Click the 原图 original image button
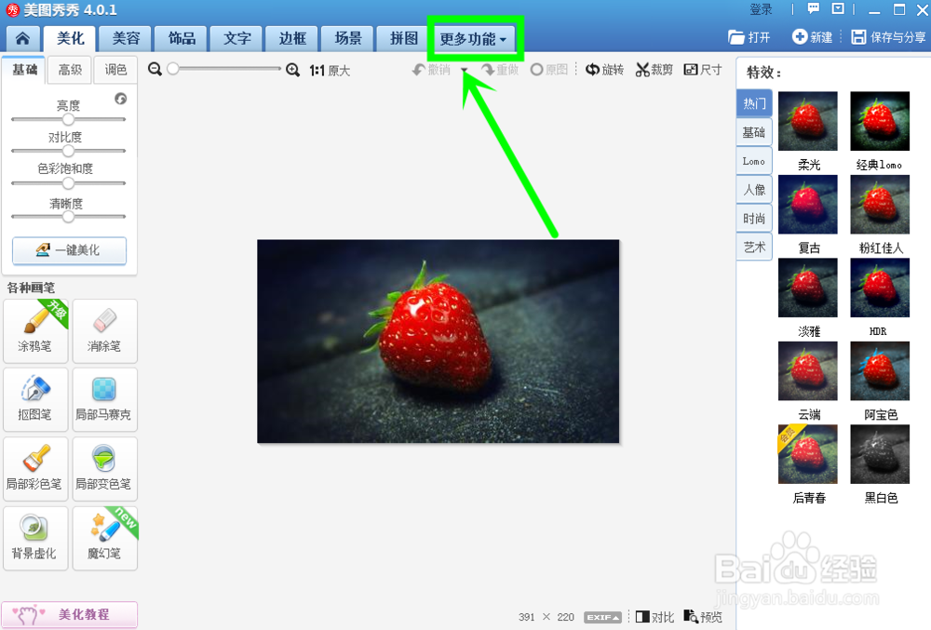The width and height of the screenshot is (931, 630). [x=549, y=70]
